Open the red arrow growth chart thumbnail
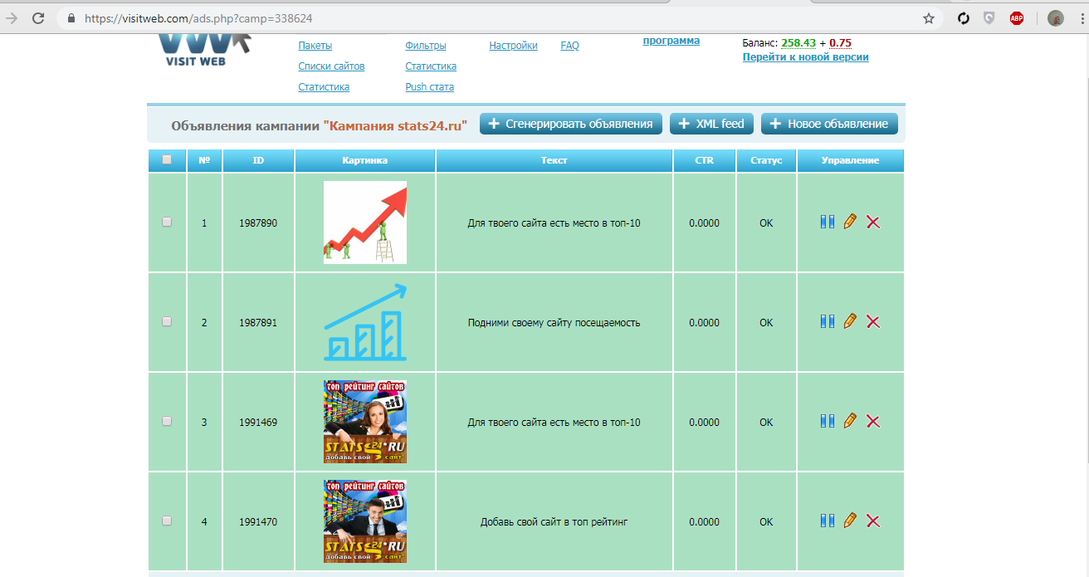 [364, 222]
